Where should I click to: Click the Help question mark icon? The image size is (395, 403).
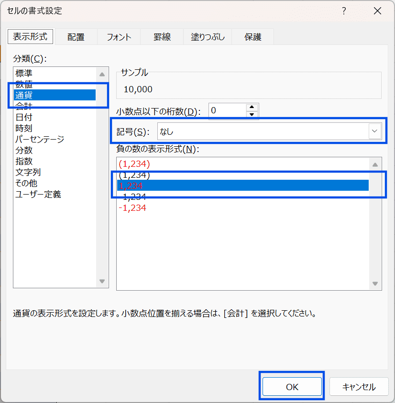coord(344,11)
